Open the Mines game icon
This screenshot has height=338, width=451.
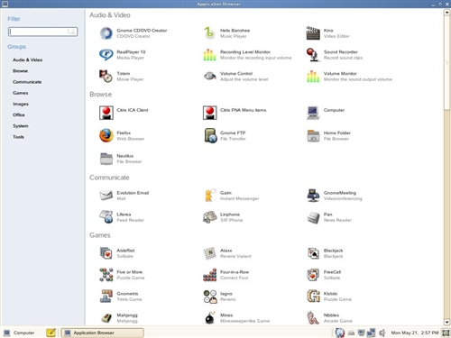pos(209,318)
